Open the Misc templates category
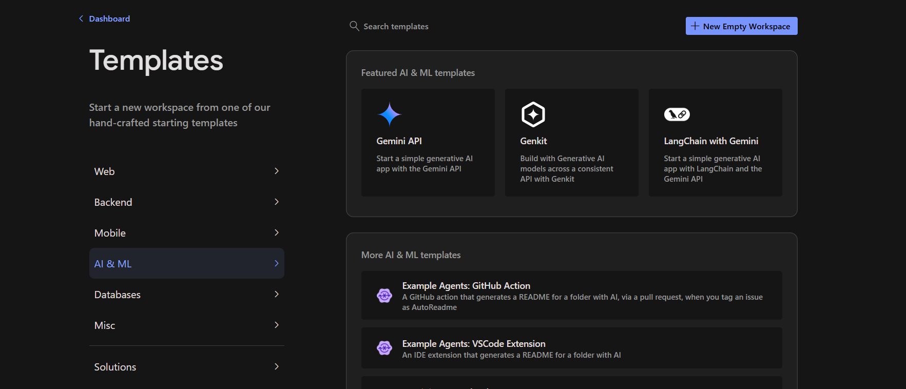The height and width of the screenshot is (389, 906). [105, 325]
